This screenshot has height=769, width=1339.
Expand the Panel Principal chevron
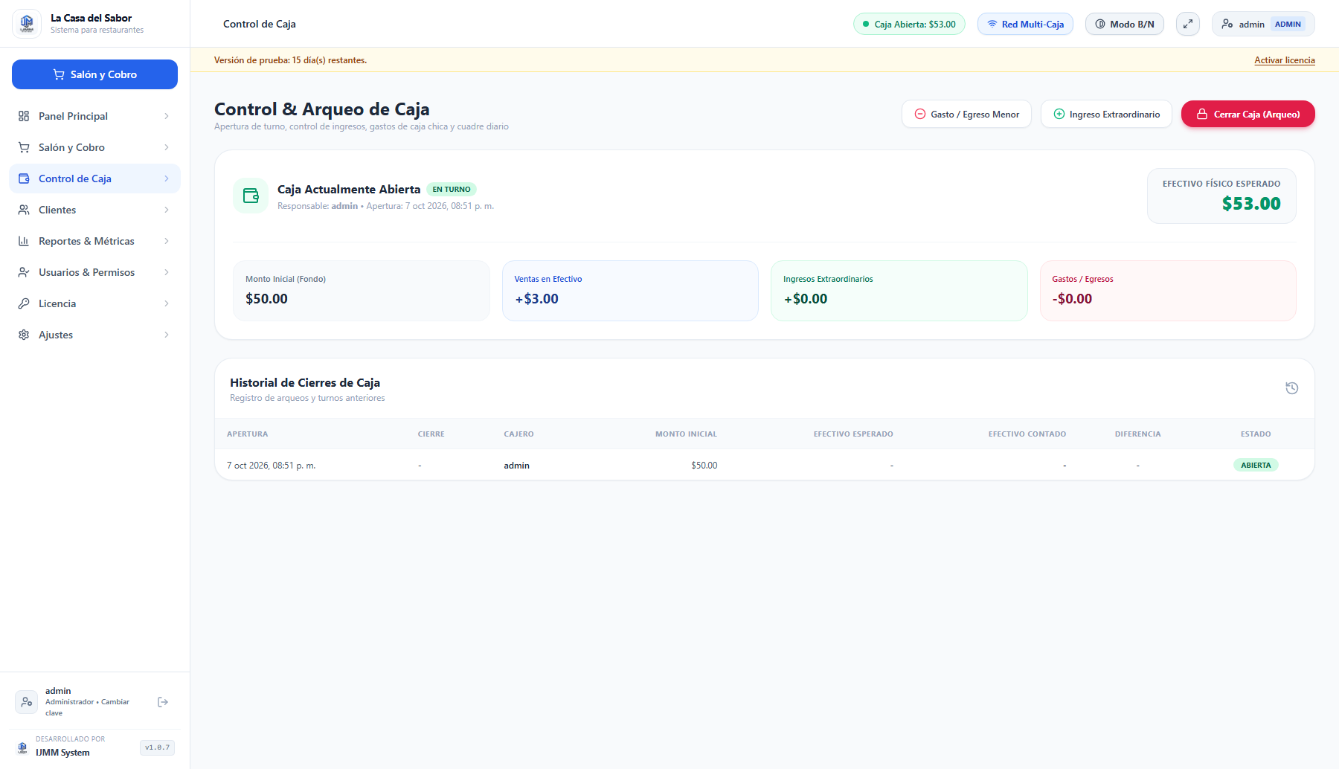[167, 116]
